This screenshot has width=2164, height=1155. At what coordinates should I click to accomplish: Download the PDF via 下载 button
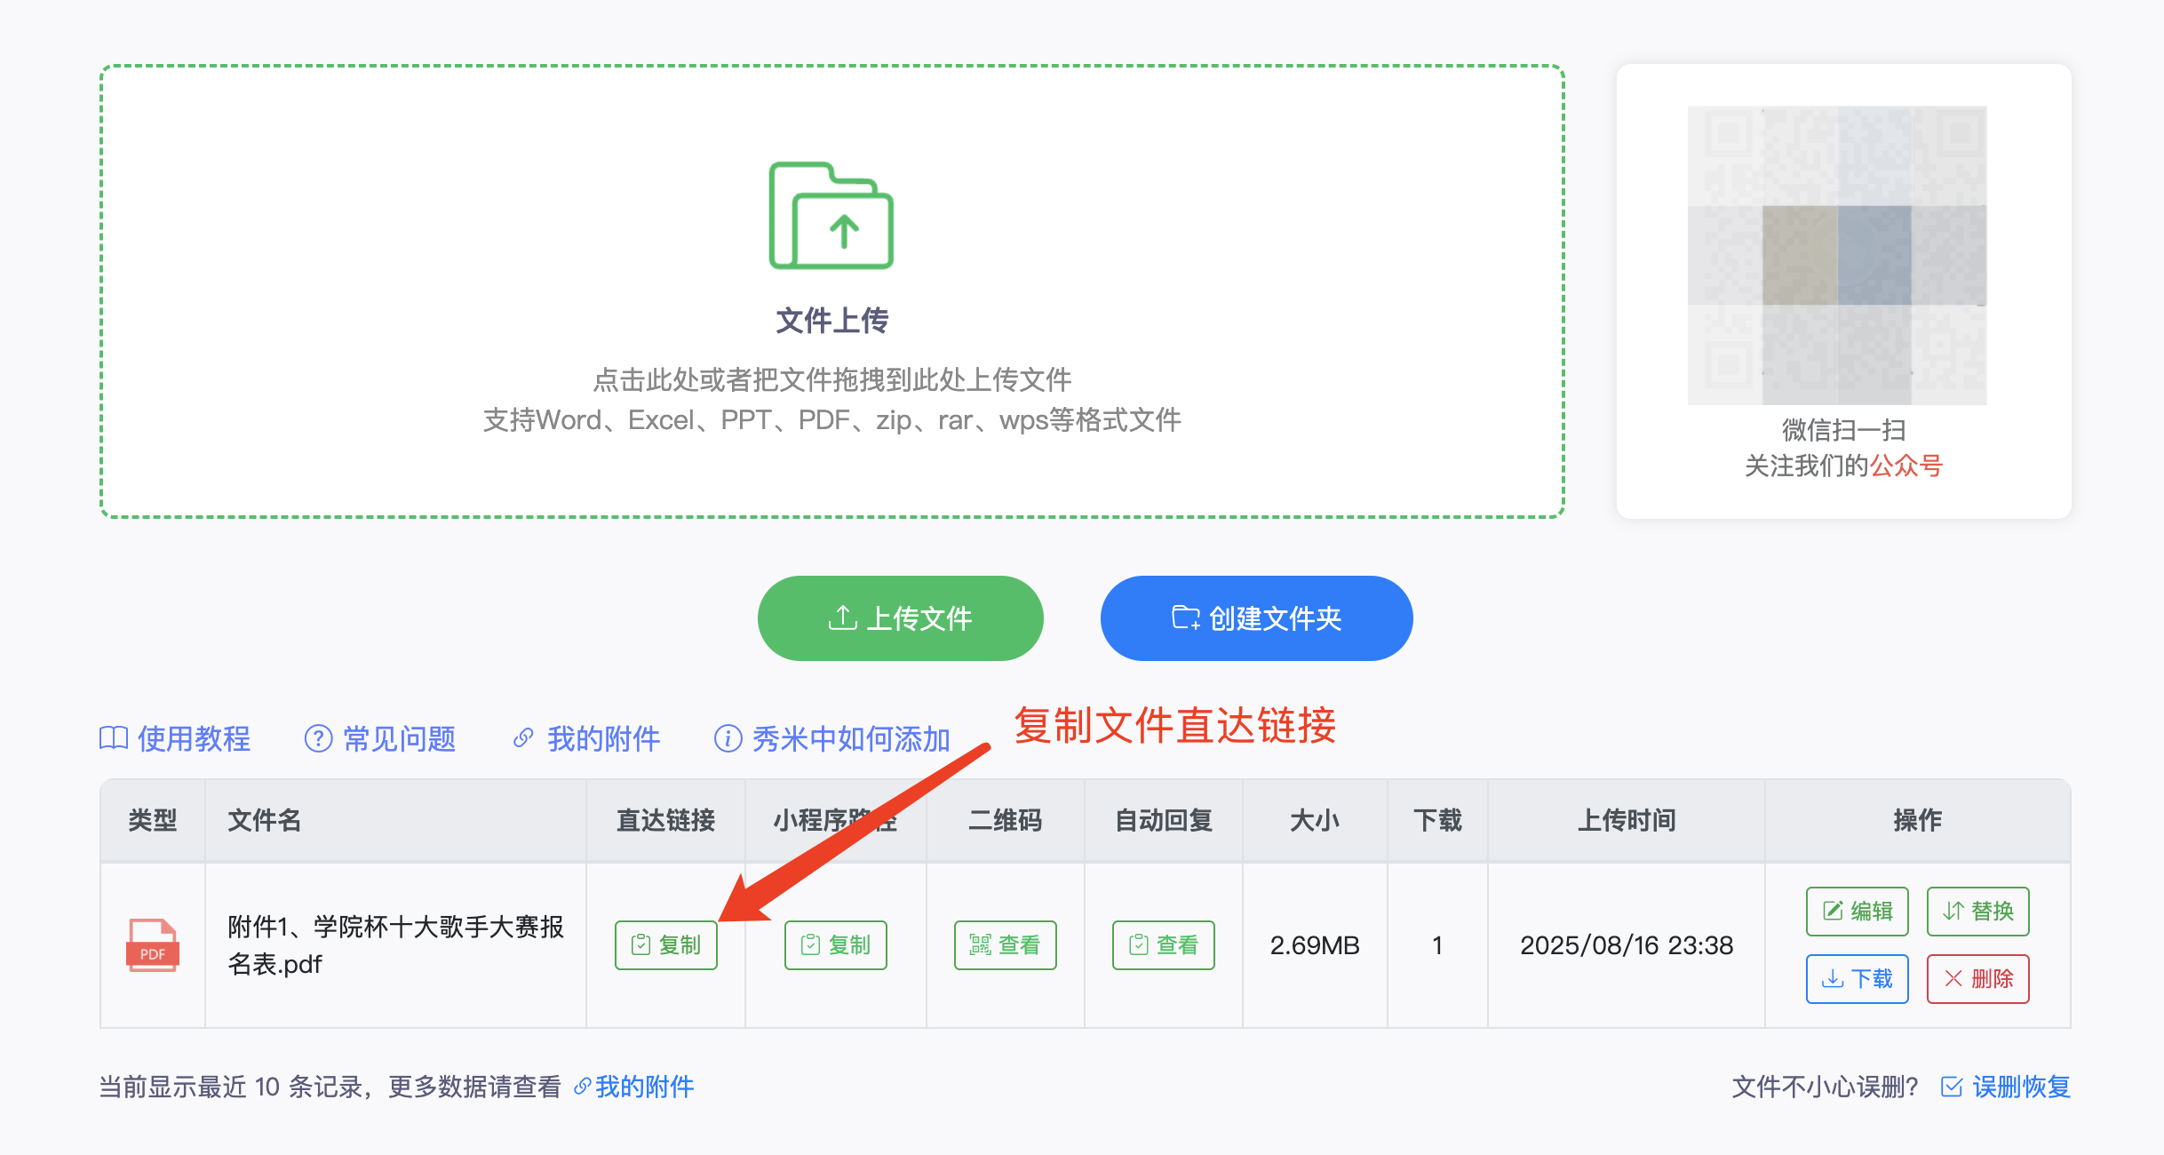(x=1857, y=978)
